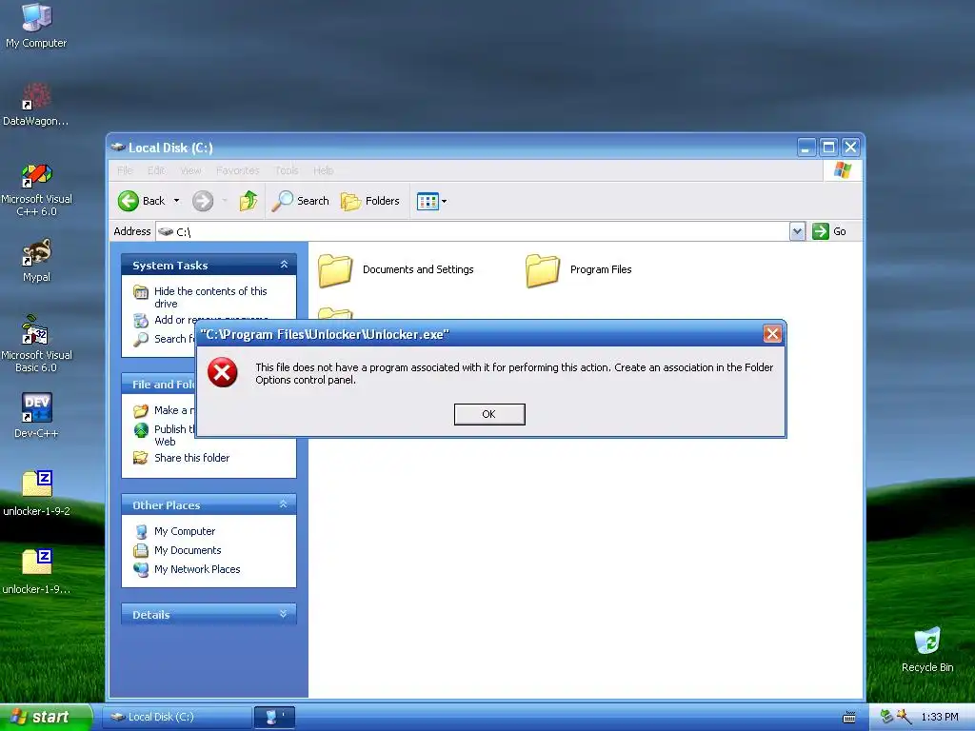This screenshot has height=731, width=975.
Task: Select Microsoft Visual Basic 6.0 shortcut
Action: (x=36, y=344)
